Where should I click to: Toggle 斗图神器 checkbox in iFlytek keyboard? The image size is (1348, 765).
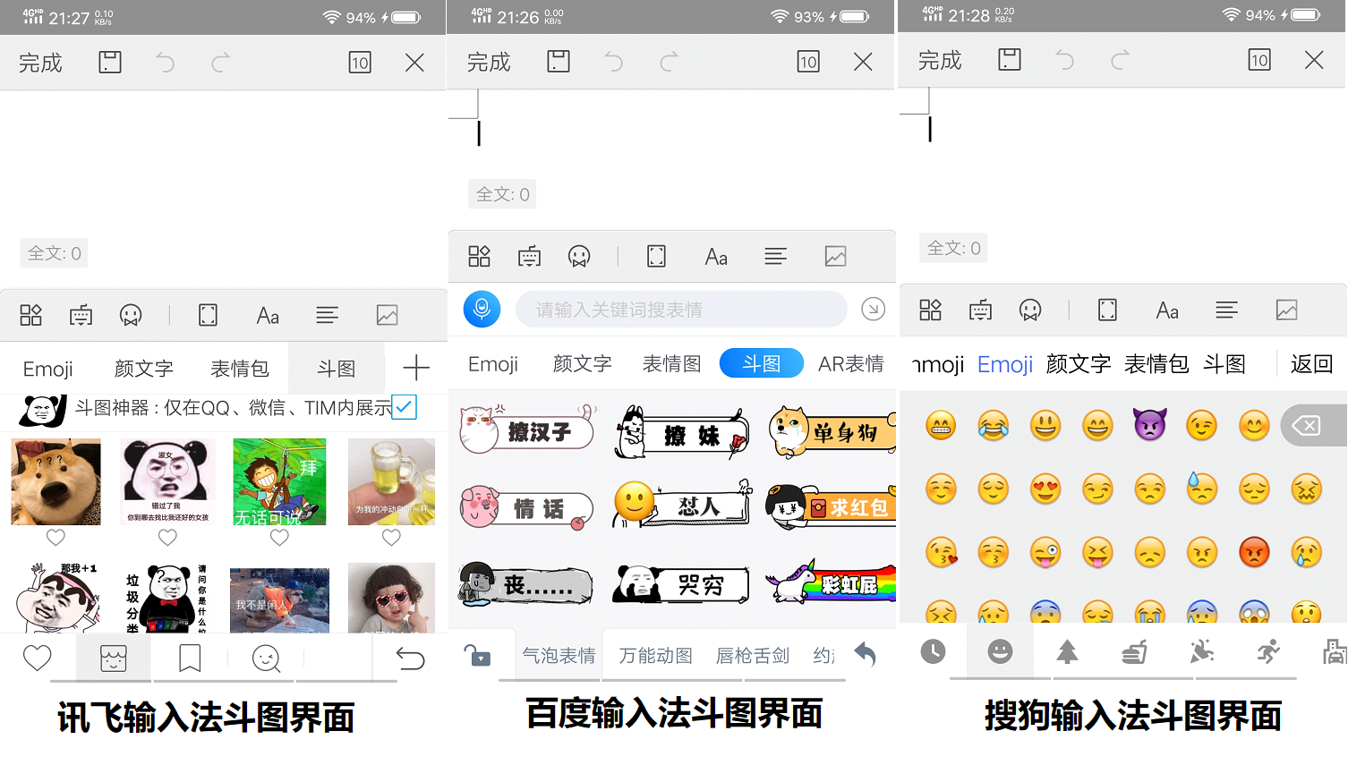click(x=405, y=407)
